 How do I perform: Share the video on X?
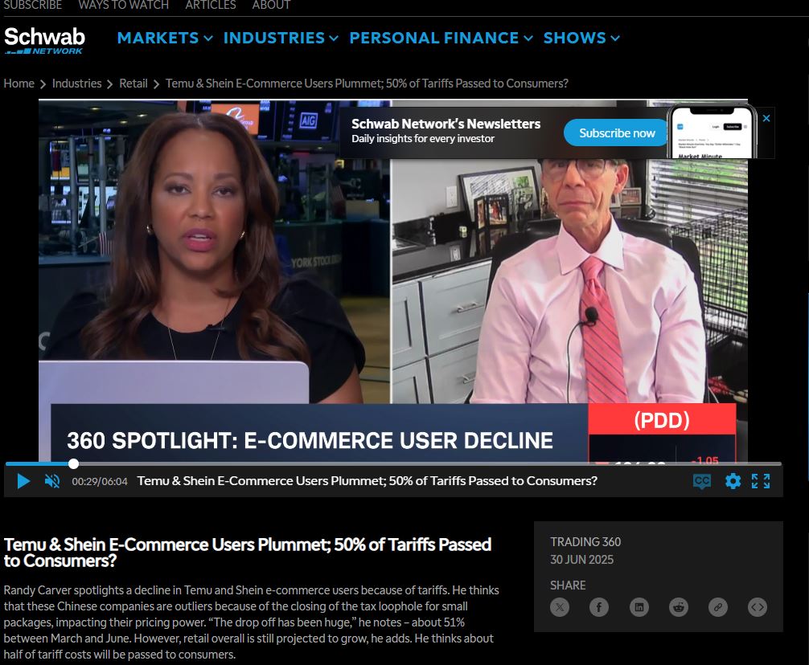[x=560, y=607]
